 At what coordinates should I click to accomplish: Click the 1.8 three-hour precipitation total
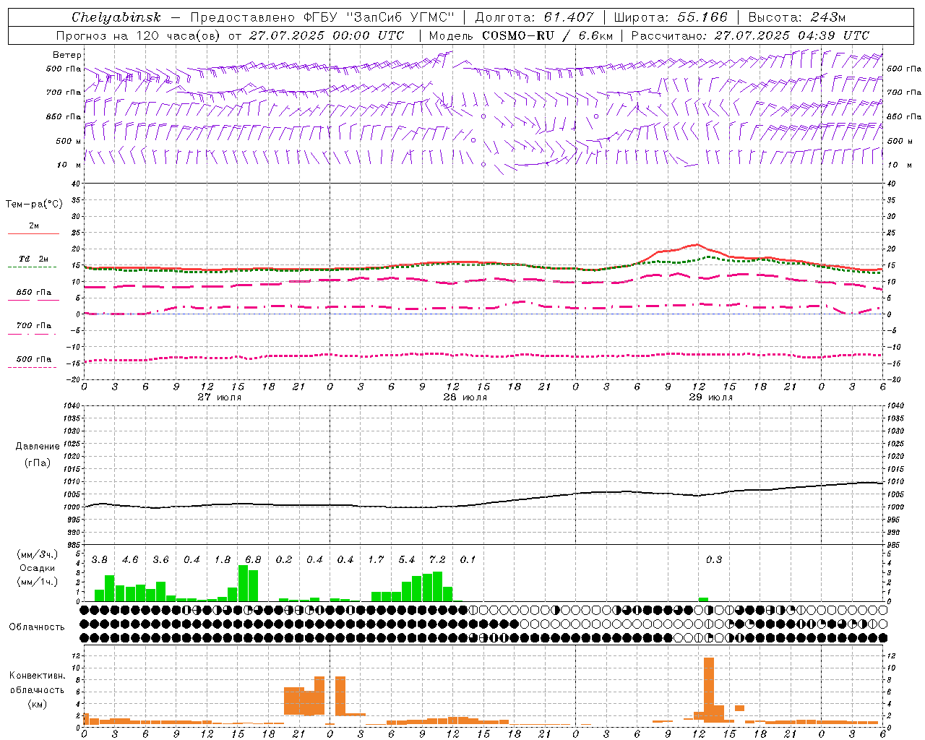tap(223, 560)
